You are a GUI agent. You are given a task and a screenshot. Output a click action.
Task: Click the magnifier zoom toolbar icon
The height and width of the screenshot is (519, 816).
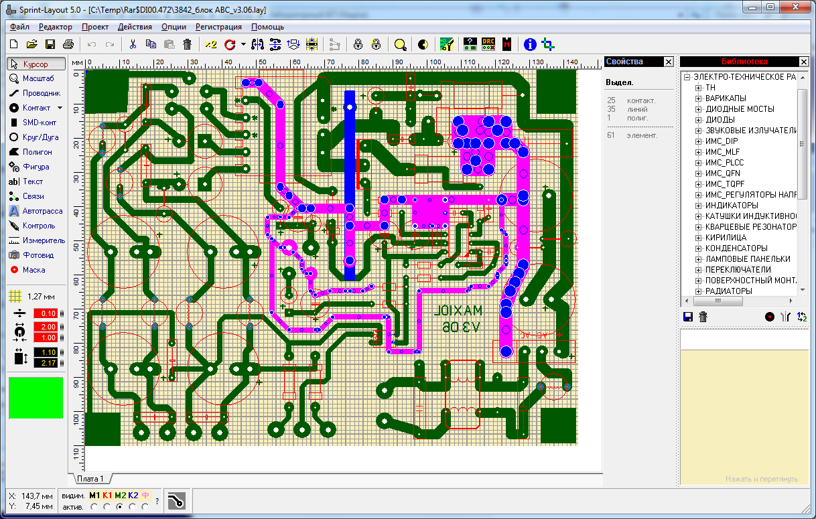click(x=400, y=45)
